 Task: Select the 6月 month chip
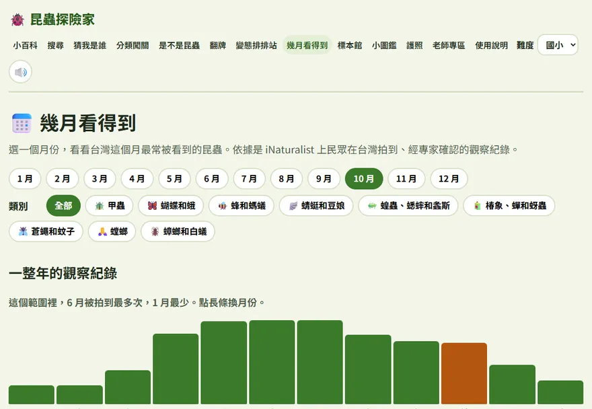coord(212,179)
